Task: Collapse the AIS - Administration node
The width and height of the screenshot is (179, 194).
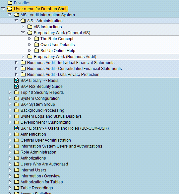Action: 16,21
